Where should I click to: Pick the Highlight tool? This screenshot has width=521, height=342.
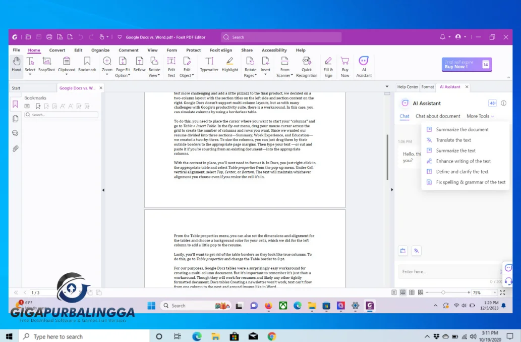[230, 64]
